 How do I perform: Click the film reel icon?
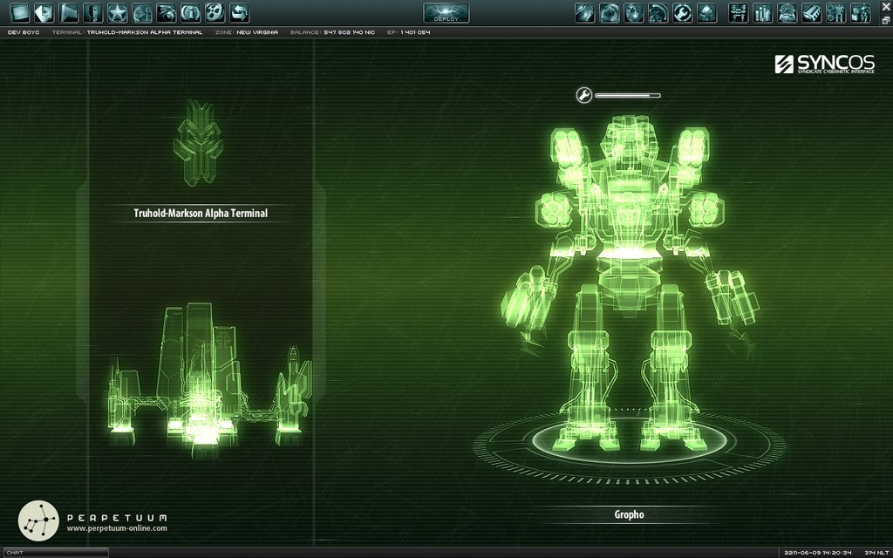(x=215, y=13)
